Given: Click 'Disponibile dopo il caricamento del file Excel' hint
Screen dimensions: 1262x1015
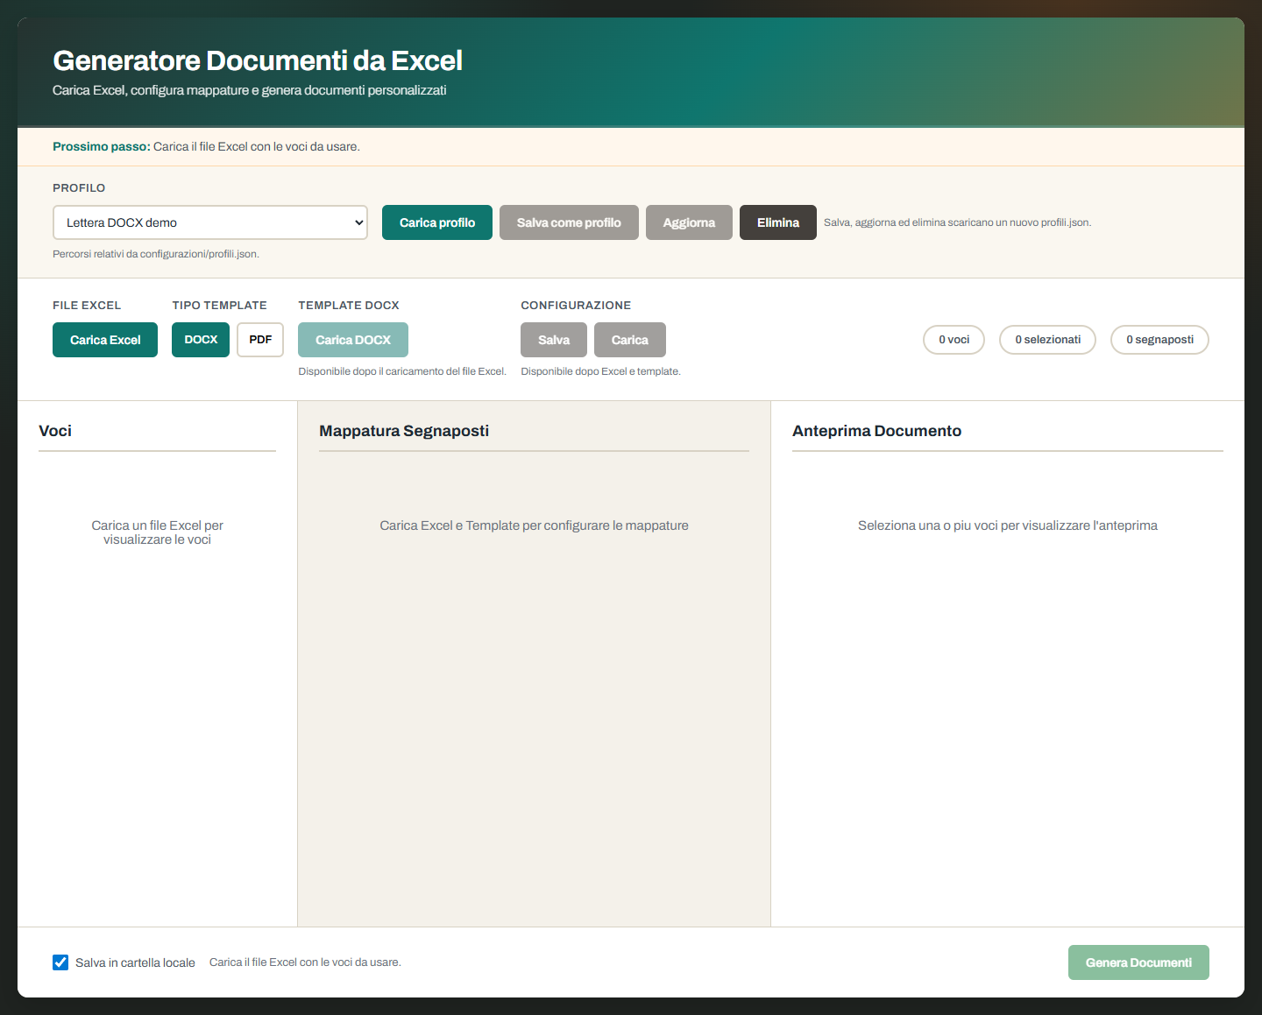Looking at the screenshot, I should coord(402,371).
